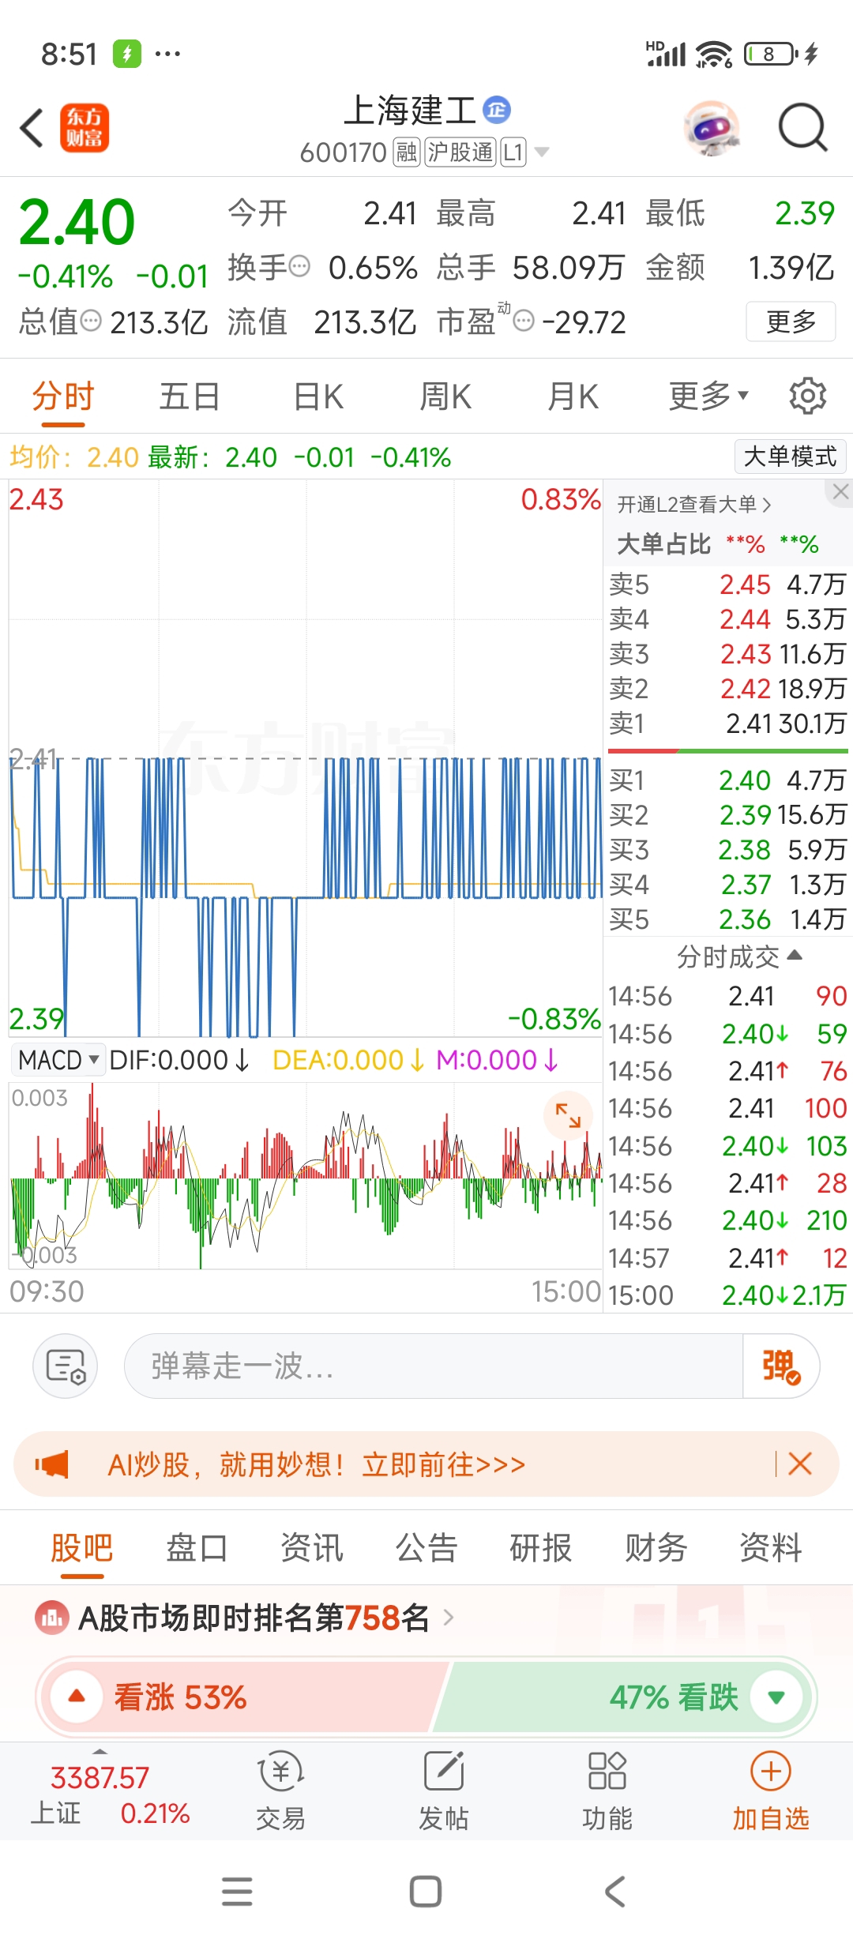Image resolution: width=853 pixels, height=1943 pixels.
Task: Tap the red ranking chart icon
Action: pyautogui.click(x=52, y=1618)
